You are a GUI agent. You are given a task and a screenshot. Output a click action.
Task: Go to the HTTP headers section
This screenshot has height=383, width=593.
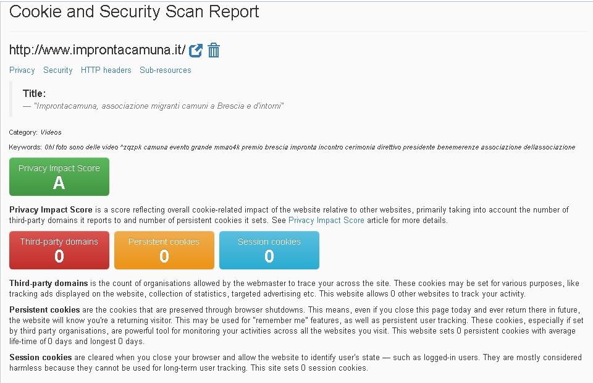106,70
